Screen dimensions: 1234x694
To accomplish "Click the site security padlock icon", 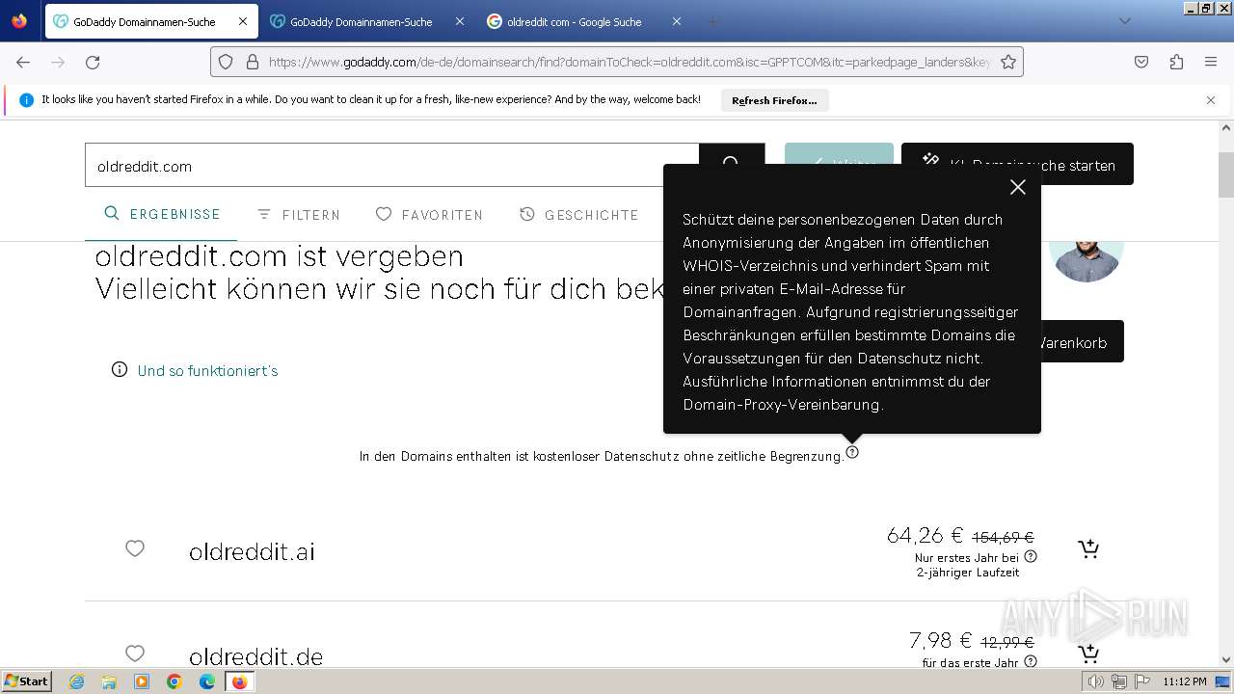I will [x=253, y=62].
